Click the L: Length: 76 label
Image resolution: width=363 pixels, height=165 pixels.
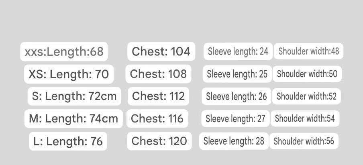tap(68, 141)
